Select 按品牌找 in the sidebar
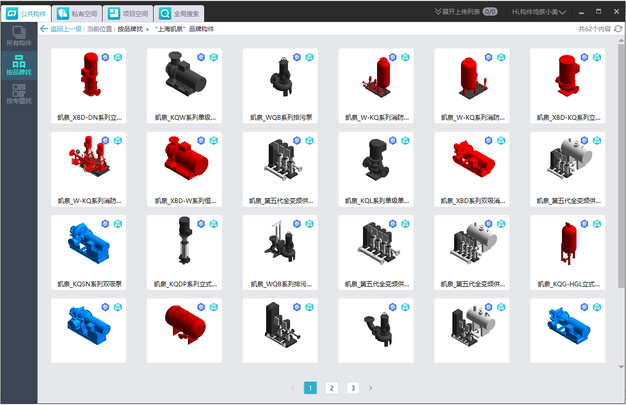Image resolution: width=626 pixels, height=405 pixels. coord(19,65)
